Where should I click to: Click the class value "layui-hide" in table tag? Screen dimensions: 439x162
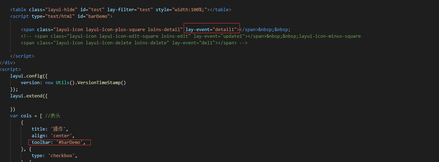pyautogui.click(x=62, y=9)
